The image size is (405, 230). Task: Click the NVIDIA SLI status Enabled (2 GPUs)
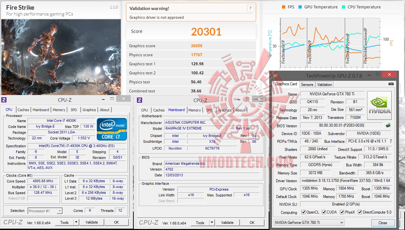346,204
